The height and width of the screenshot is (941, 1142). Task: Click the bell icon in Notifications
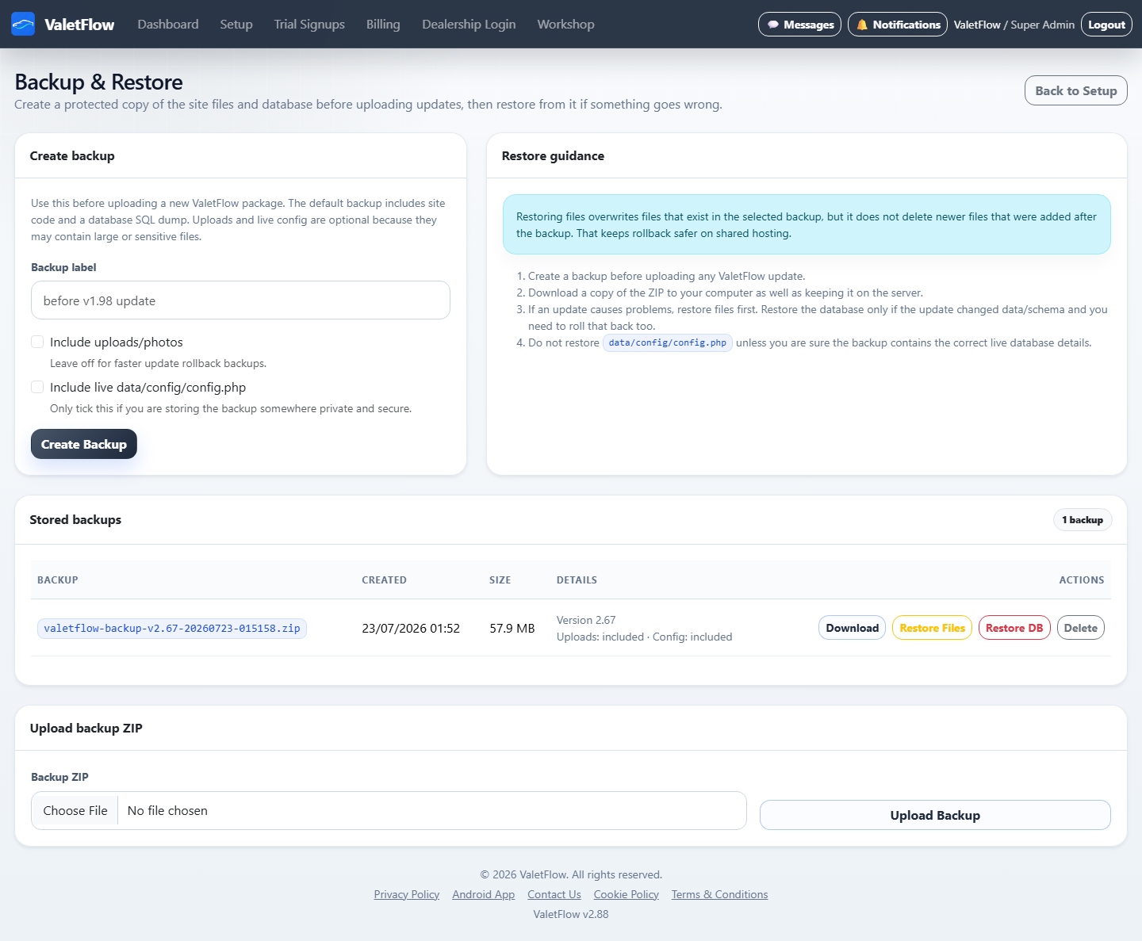(862, 25)
